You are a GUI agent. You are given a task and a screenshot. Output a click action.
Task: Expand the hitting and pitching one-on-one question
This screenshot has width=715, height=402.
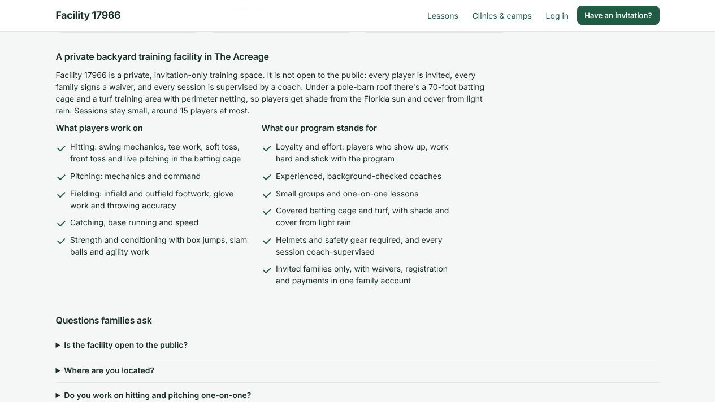[357, 395]
